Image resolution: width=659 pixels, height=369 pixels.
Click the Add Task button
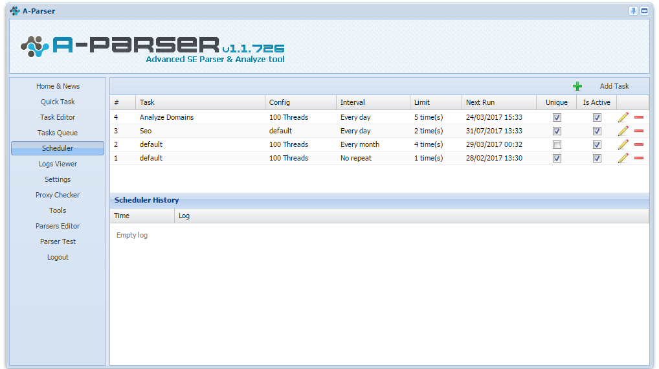pyautogui.click(x=614, y=86)
